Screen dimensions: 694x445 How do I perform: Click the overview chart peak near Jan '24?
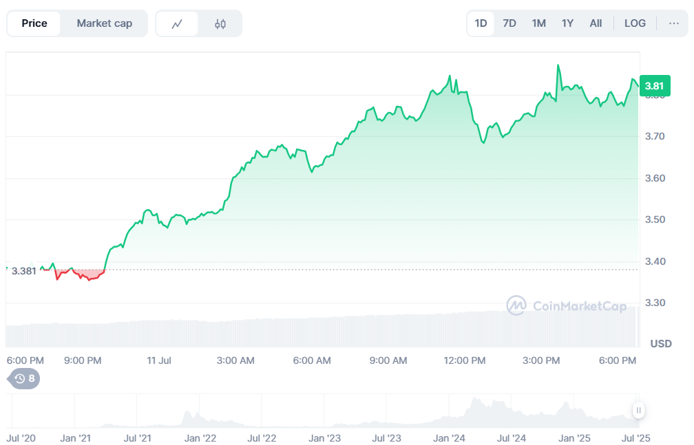473,400
